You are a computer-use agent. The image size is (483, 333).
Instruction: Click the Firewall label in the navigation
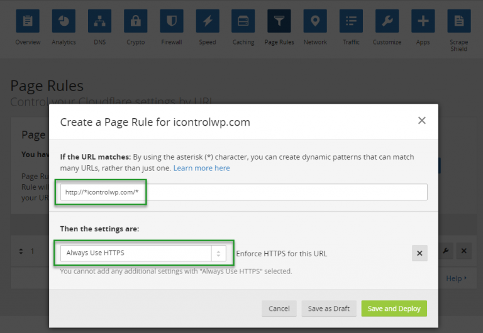172,42
